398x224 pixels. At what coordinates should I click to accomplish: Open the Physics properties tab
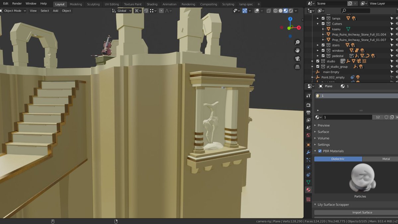pos(308,167)
